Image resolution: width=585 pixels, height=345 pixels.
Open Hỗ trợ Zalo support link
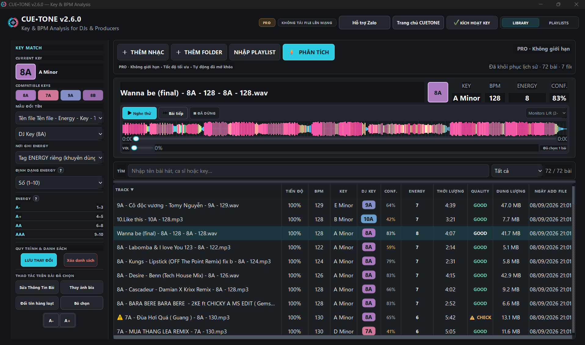(364, 23)
